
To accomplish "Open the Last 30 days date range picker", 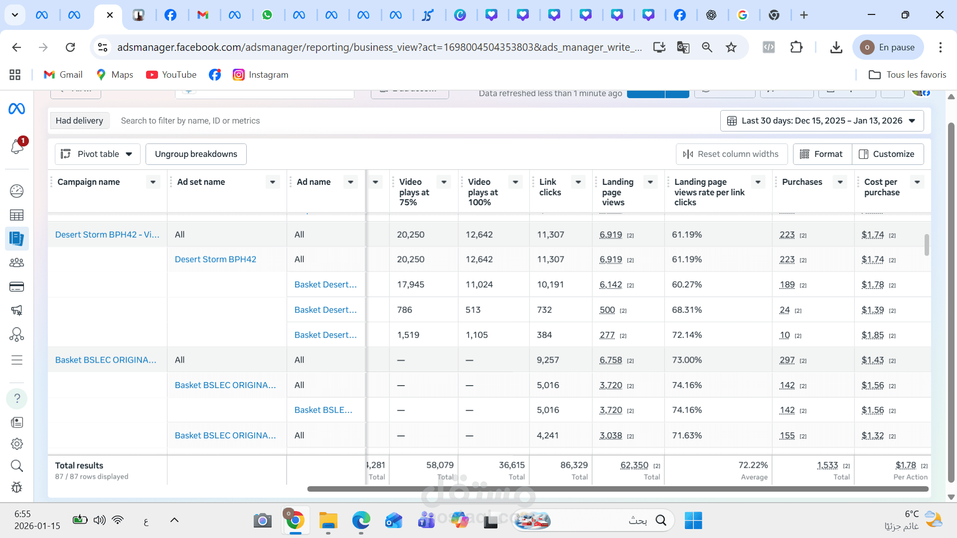I will coord(821,121).
